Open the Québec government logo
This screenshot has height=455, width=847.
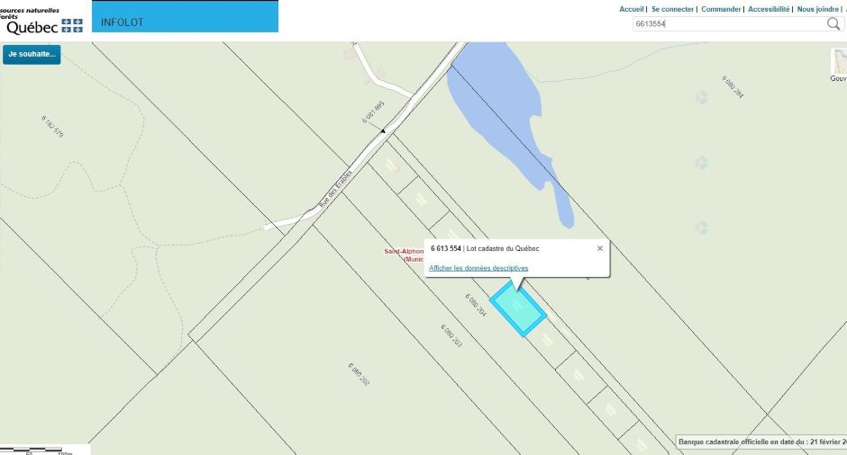44,25
